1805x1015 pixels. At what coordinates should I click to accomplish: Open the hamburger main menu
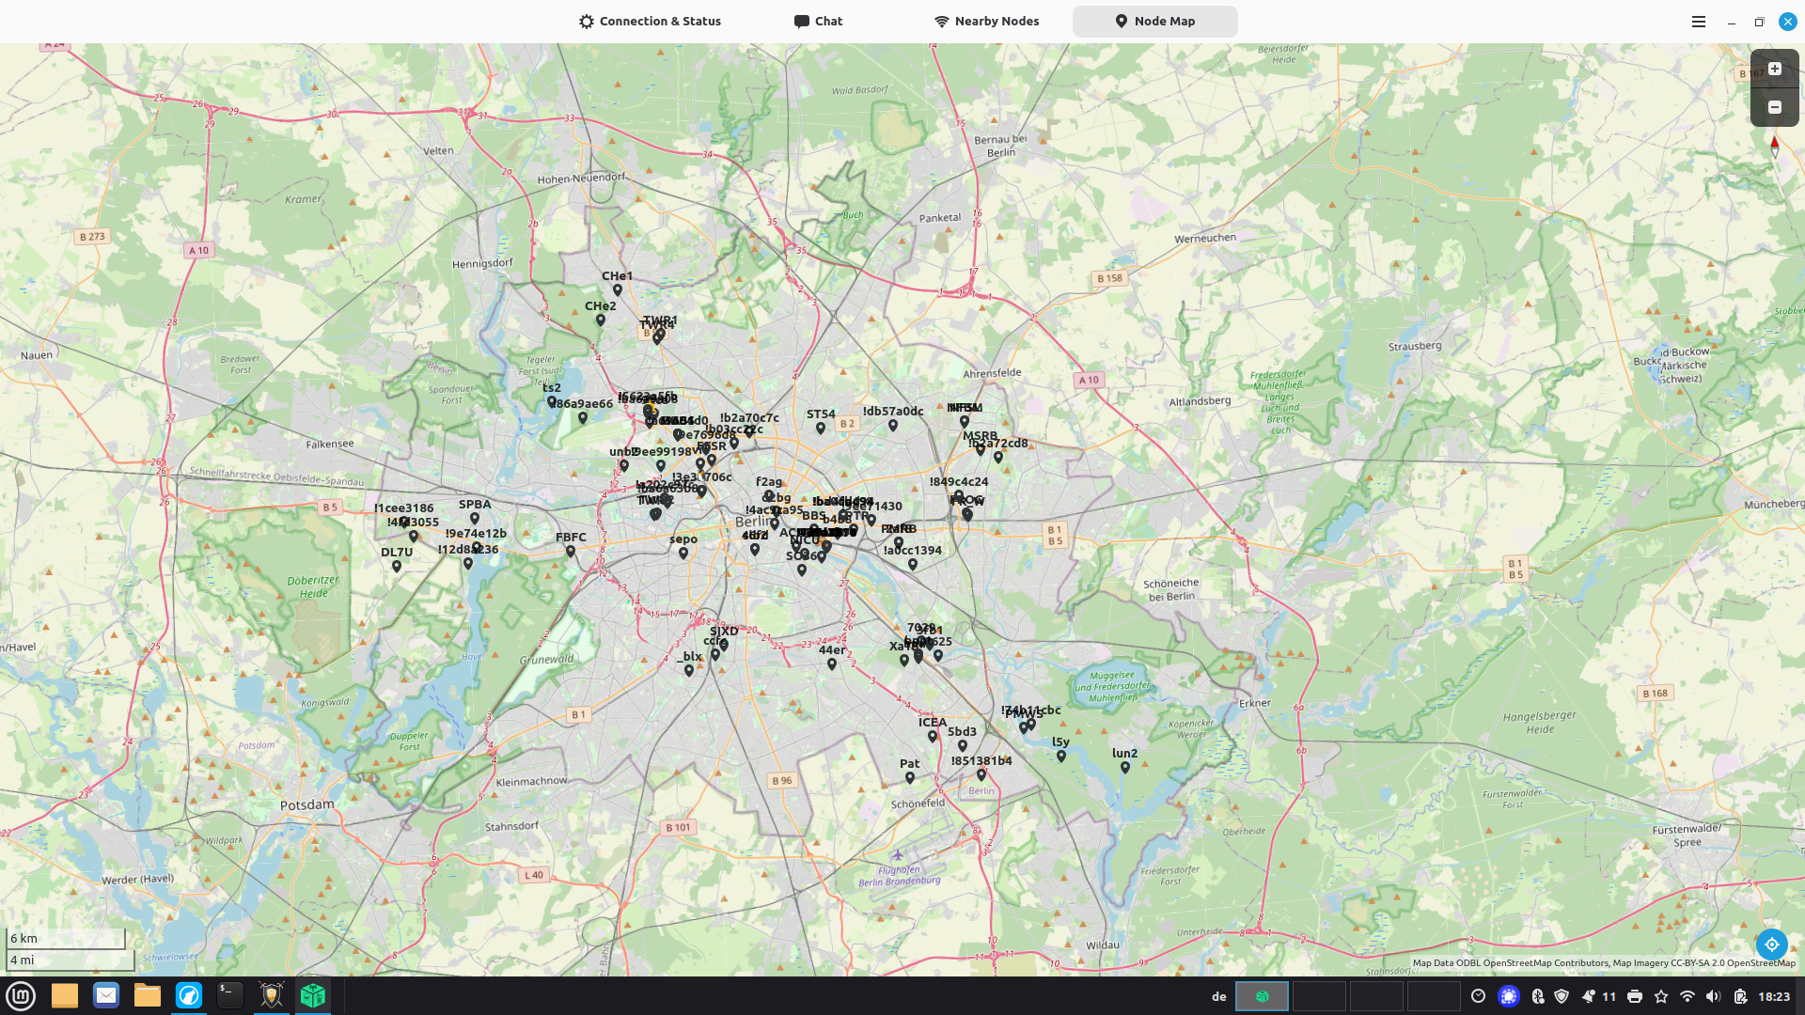(x=1698, y=22)
